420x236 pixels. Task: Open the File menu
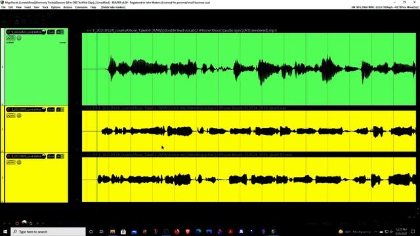coord(3,7)
